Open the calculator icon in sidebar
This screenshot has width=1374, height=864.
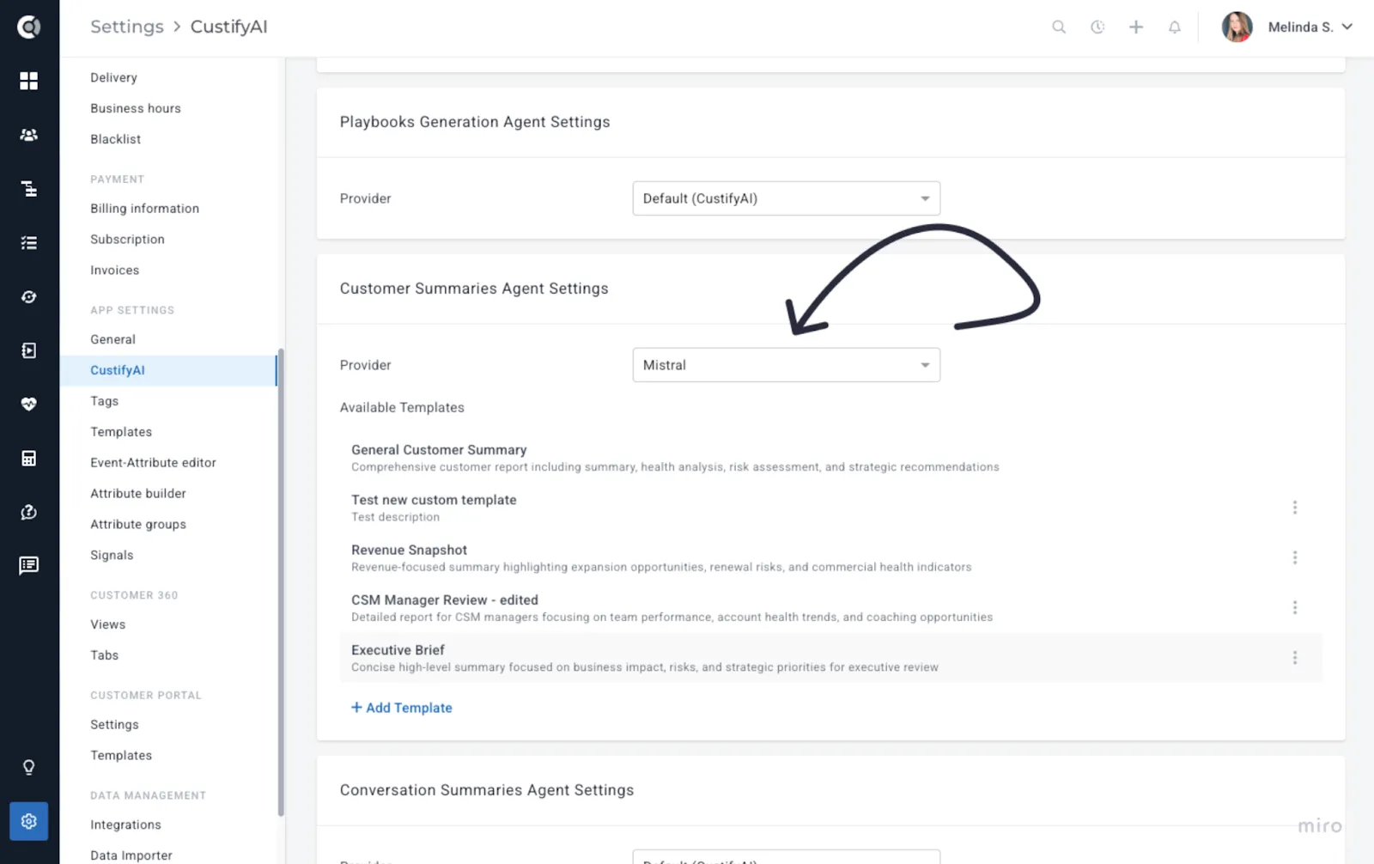(x=29, y=458)
